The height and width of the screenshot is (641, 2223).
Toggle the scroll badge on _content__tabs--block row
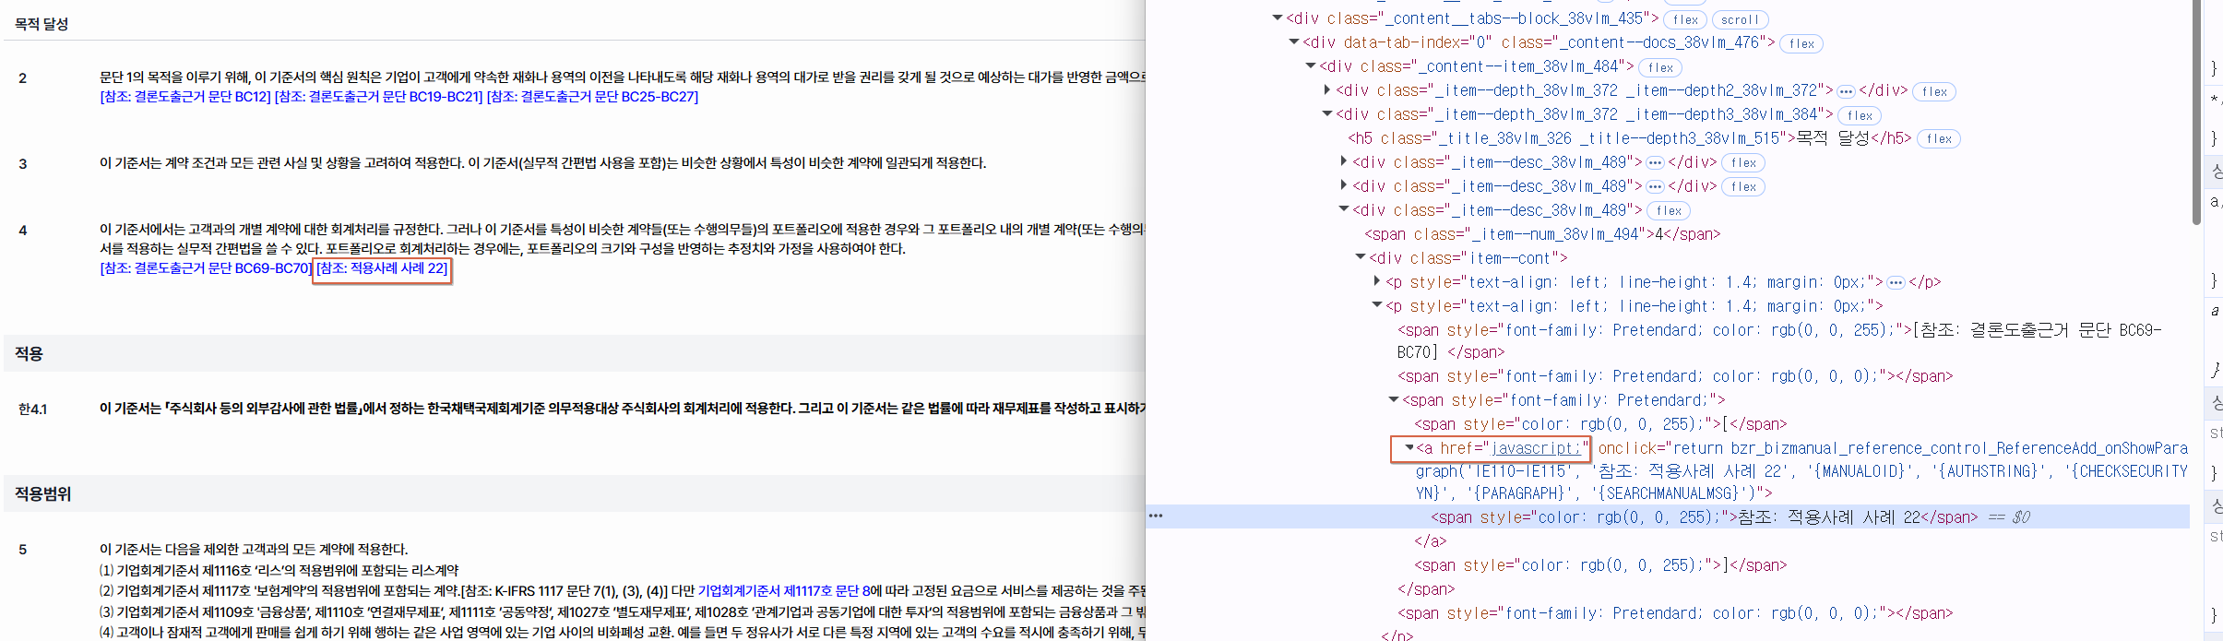tap(1741, 19)
